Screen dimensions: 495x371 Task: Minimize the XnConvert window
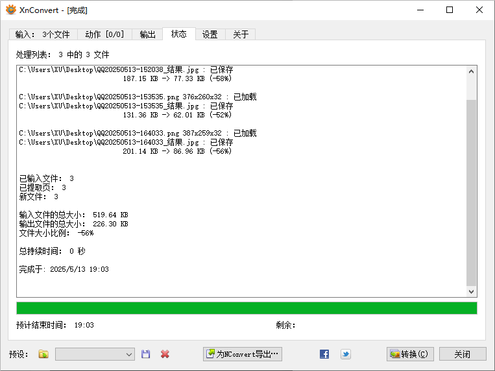(420, 10)
